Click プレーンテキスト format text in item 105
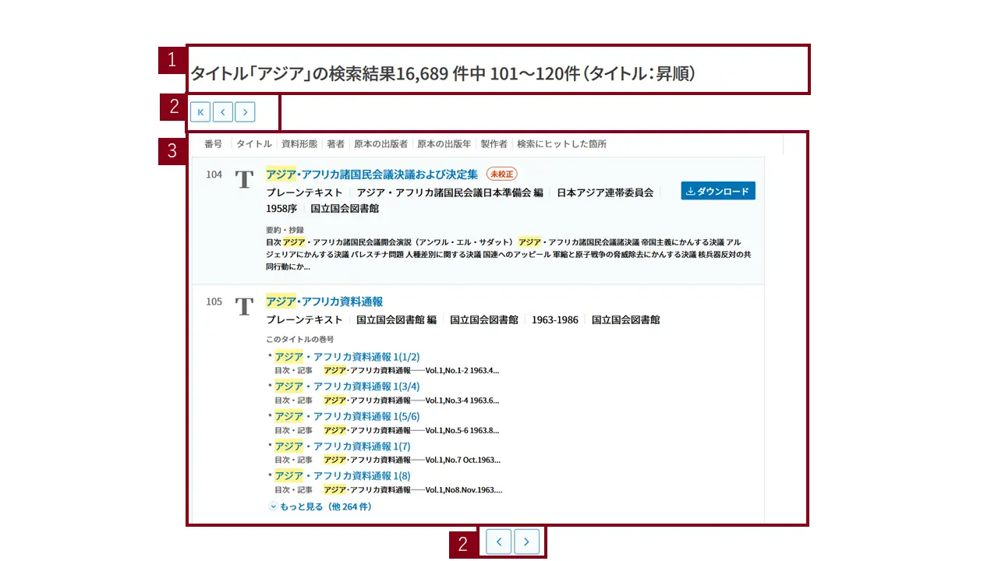This screenshot has width=998, height=561. pos(304,319)
